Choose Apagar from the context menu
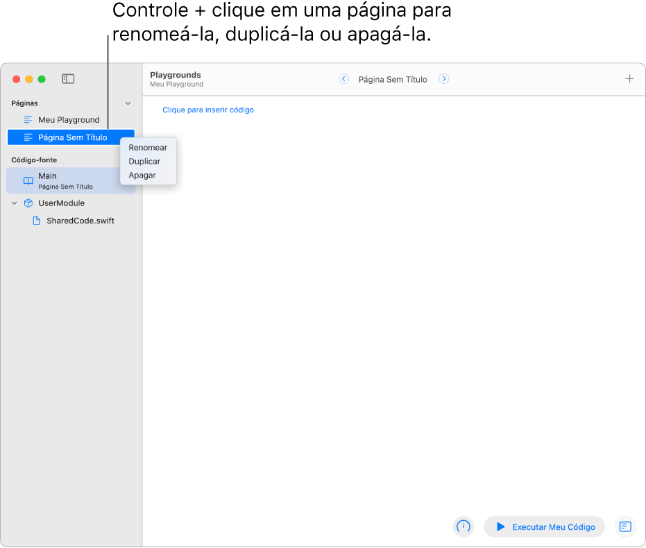Image resolution: width=646 pixels, height=548 pixels. pos(142,175)
